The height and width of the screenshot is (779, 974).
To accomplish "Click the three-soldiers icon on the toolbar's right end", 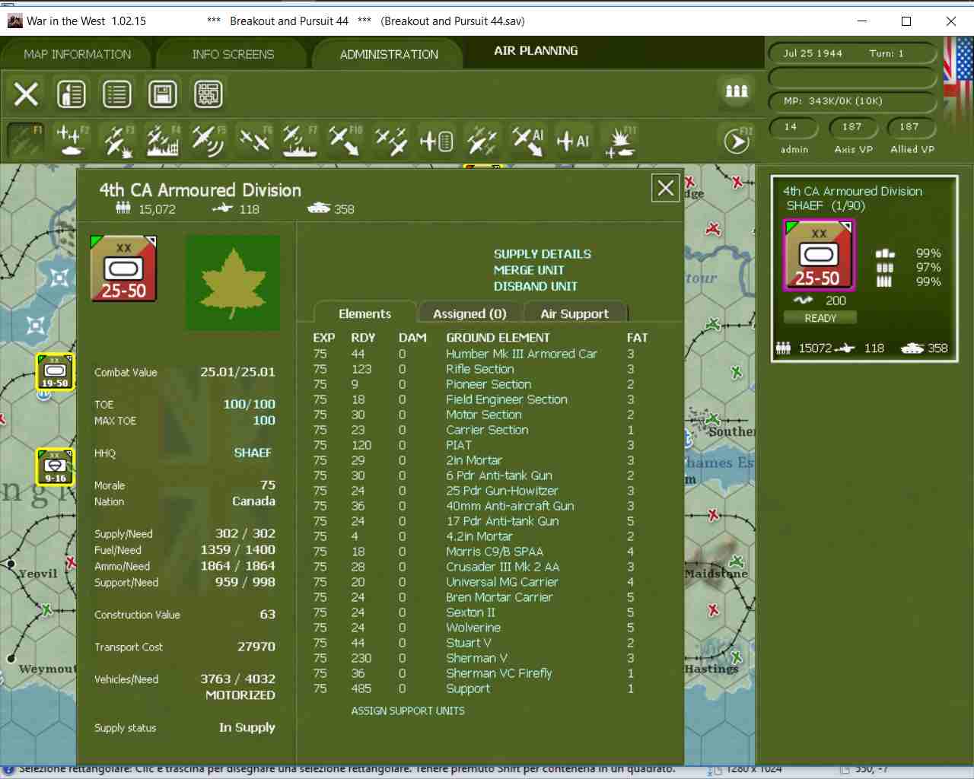I will pyautogui.click(x=737, y=91).
